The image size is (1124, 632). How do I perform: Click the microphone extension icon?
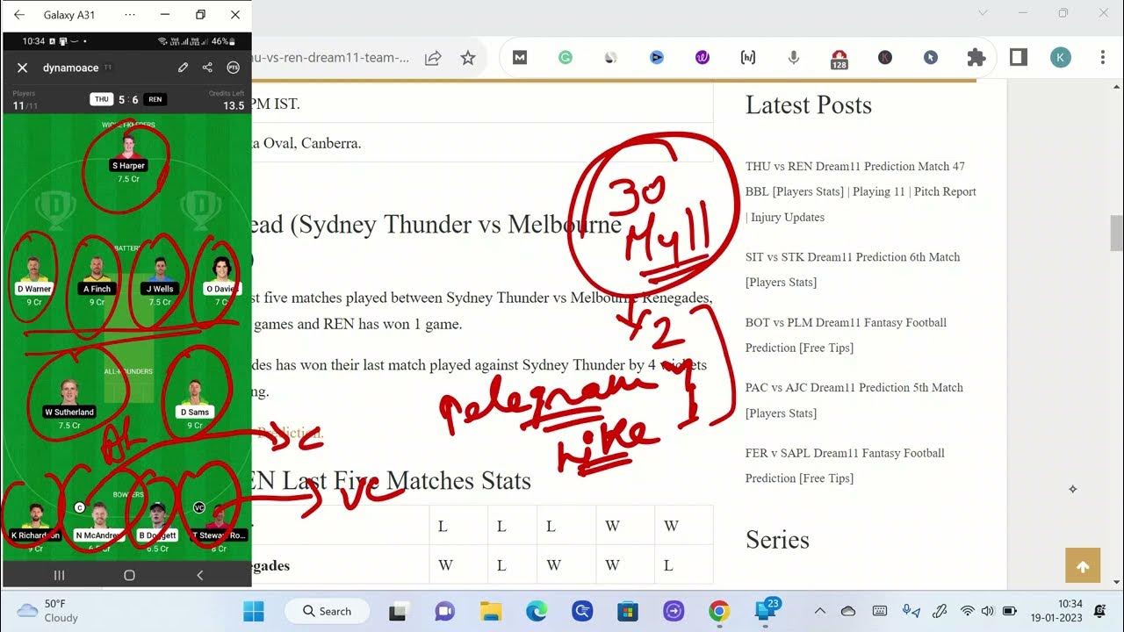point(793,58)
